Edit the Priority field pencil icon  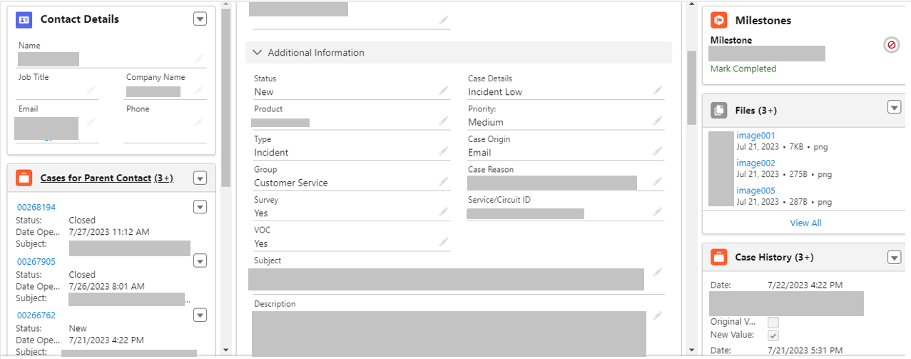[x=657, y=121]
